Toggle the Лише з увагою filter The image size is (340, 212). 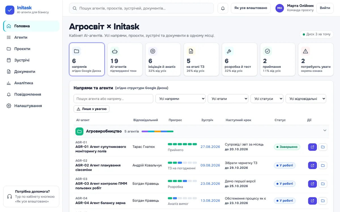(x=92, y=109)
